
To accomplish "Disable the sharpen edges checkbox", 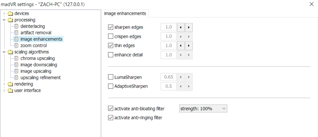I will coord(111,27).
